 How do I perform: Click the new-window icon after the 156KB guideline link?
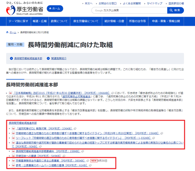pyautogui.click(x=162, y=133)
